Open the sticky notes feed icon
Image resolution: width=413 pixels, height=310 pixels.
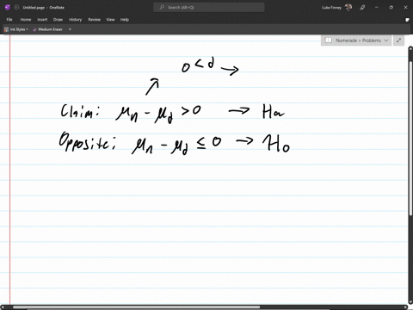coord(407,20)
